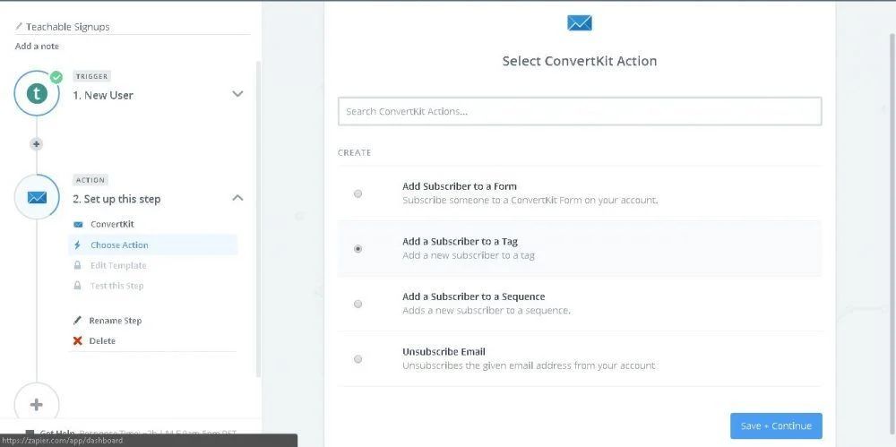Image resolution: width=896 pixels, height=447 pixels.
Task: Click the small plus between steps
Action: tap(37, 143)
